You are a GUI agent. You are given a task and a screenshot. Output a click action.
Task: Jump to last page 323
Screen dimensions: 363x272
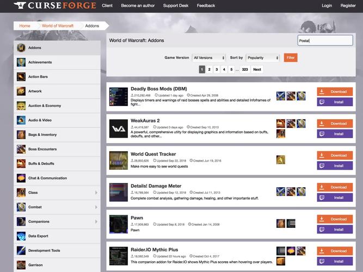point(245,70)
